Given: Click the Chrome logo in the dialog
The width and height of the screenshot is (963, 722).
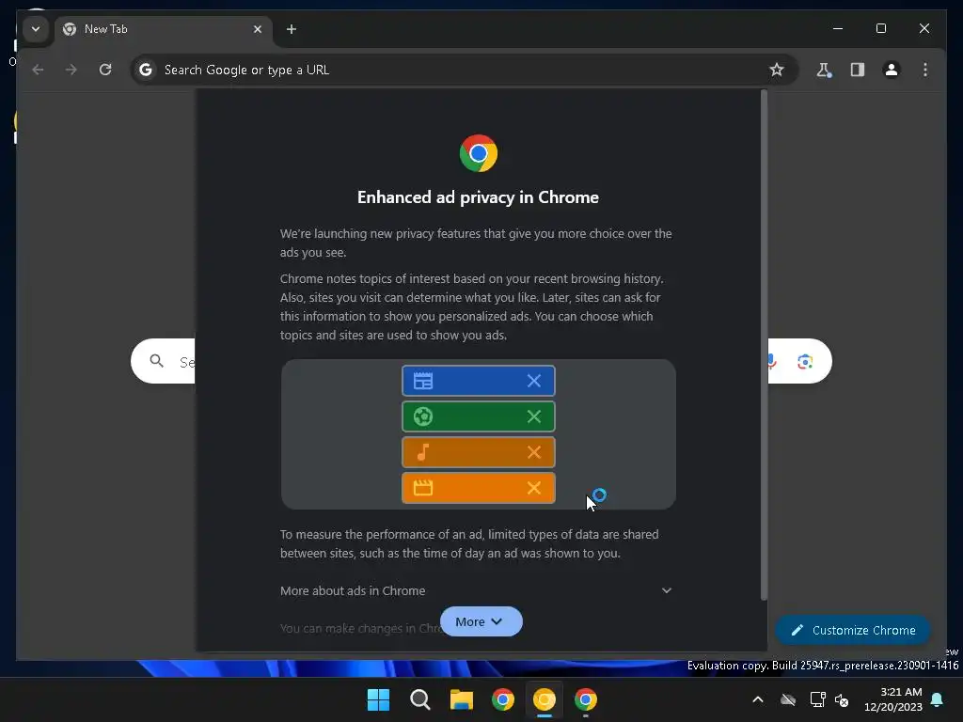Looking at the screenshot, I should (479, 153).
